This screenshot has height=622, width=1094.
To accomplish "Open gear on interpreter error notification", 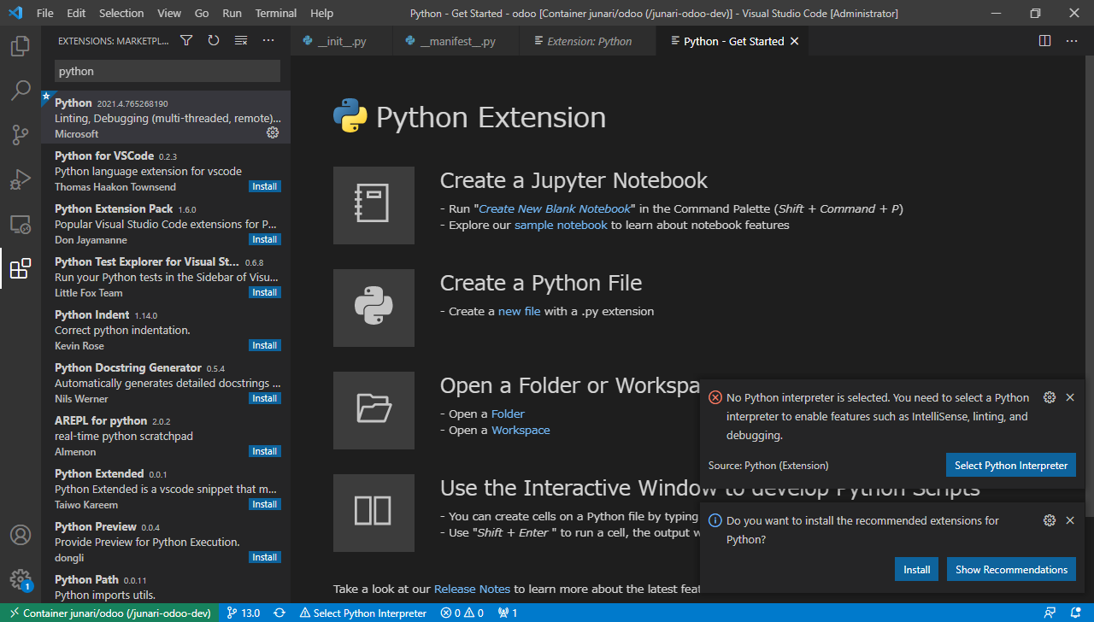I will coord(1050,397).
